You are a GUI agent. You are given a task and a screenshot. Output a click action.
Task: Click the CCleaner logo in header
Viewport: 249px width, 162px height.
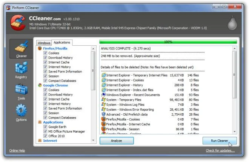18,23
